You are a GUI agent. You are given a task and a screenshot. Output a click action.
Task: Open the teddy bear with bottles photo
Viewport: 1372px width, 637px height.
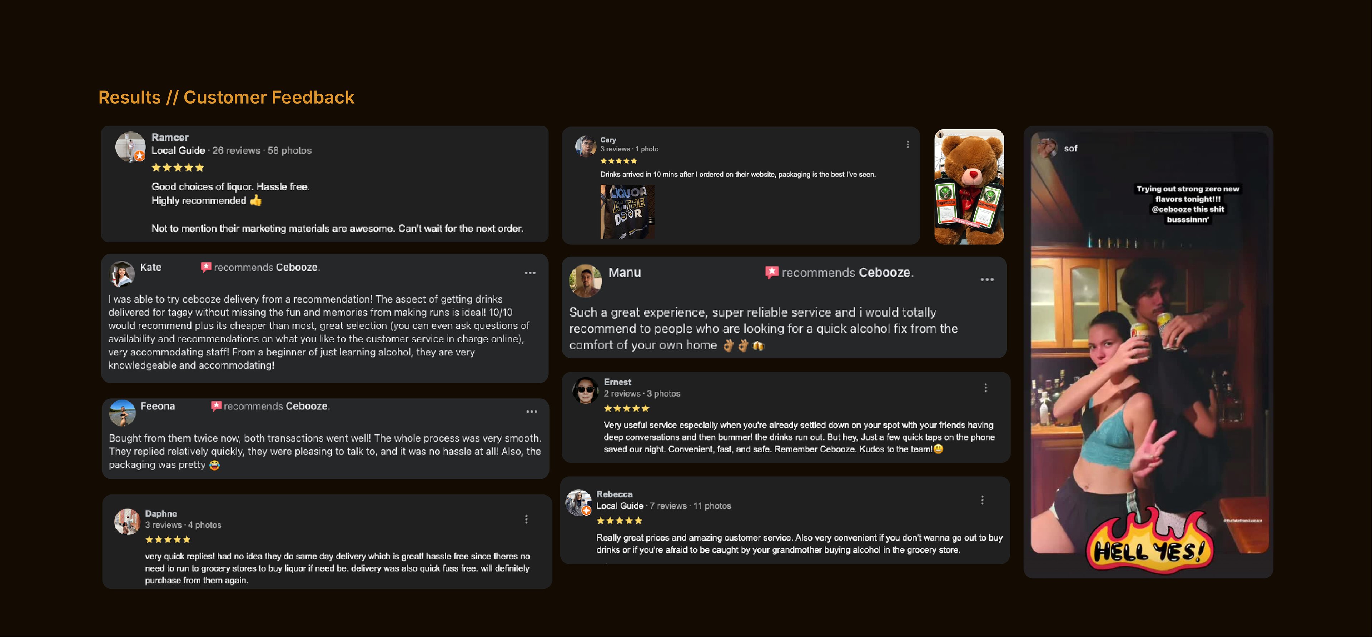(969, 187)
